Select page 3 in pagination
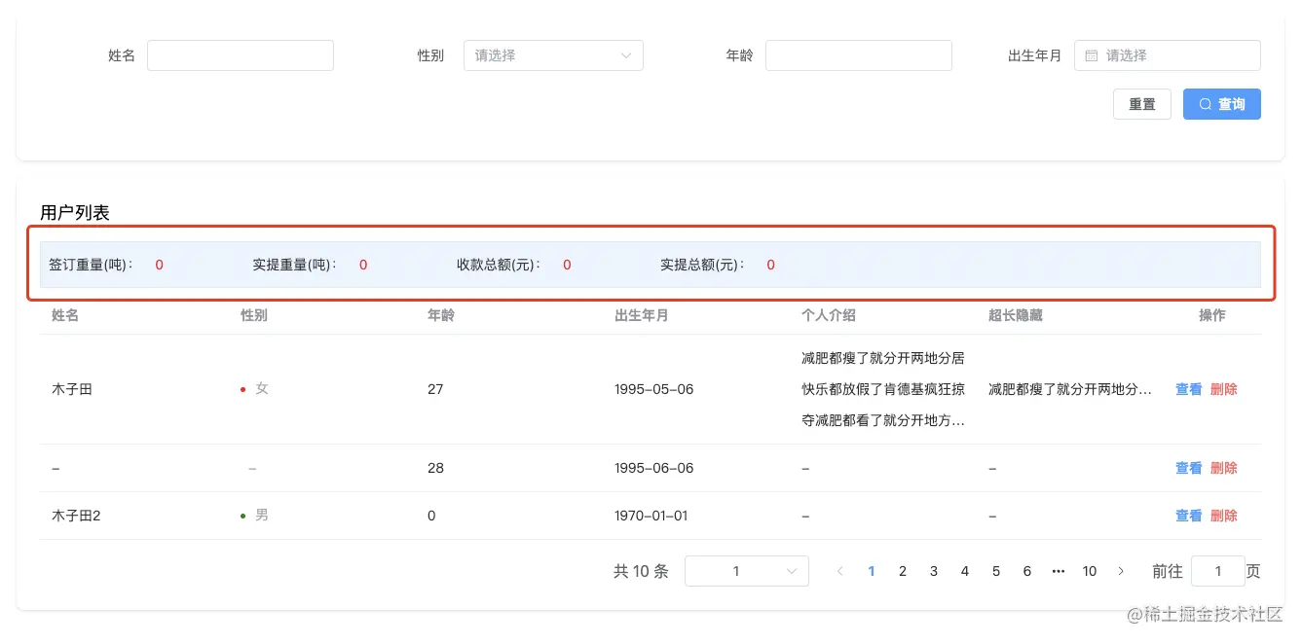This screenshot has height=643, width=1302. (x=934, y=571)
